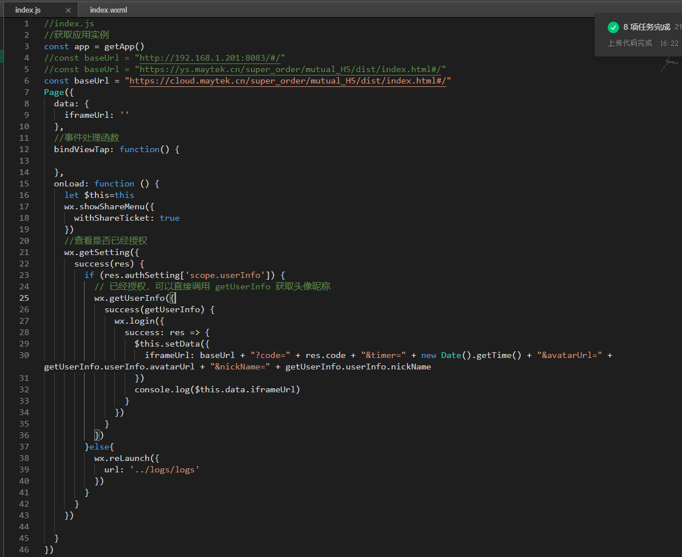Open the cloud.maytek.cn URL on line 6
The width and height of the screenshot is (682, 557).
[x=288, y=81]
